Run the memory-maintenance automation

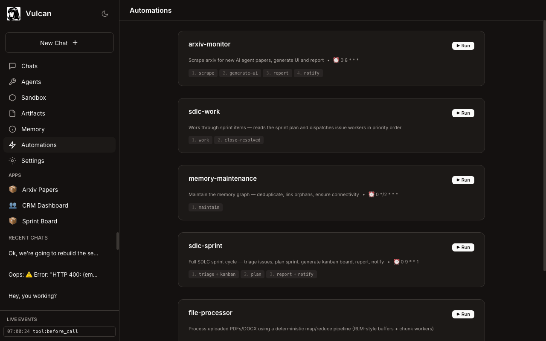coord(463,180)
